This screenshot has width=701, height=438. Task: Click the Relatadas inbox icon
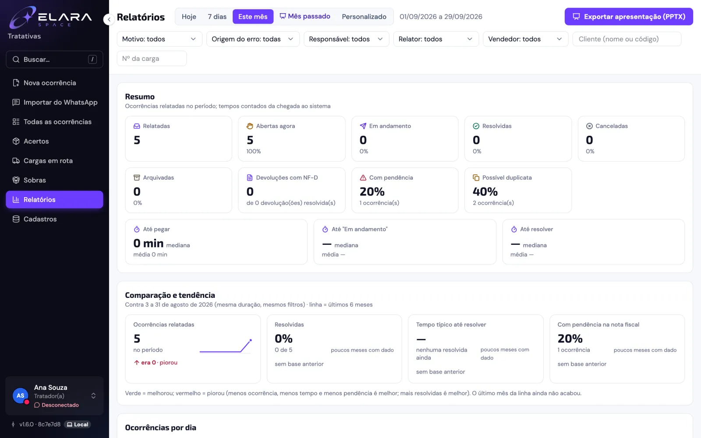(137, 126)
